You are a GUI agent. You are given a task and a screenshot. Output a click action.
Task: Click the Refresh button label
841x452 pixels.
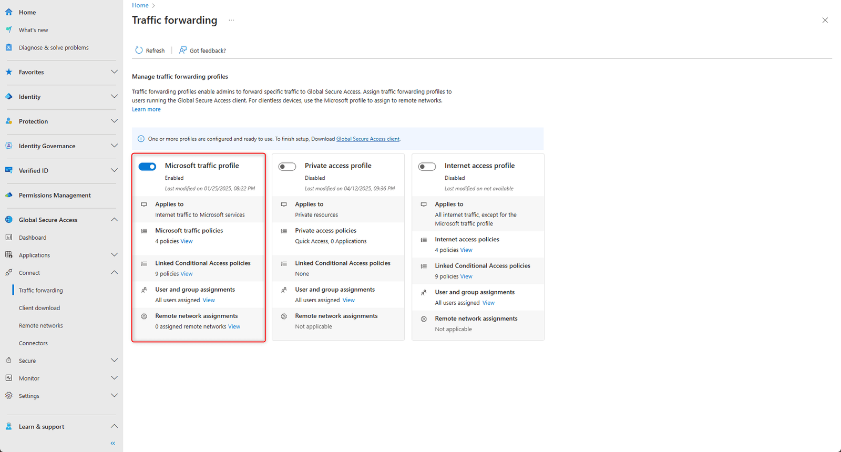pyautogui.click(x=155, y=51)
